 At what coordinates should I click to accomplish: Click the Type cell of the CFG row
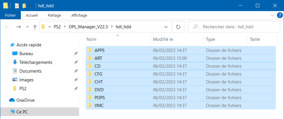(223, 74)
